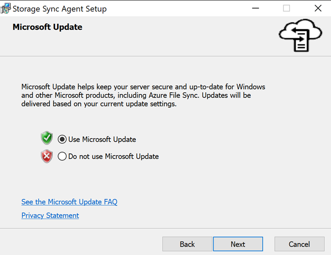The image size is (331, 255).
Task: Select Do not use Microsoft Update
Action: pyautogui.click(x=62, y=156)
